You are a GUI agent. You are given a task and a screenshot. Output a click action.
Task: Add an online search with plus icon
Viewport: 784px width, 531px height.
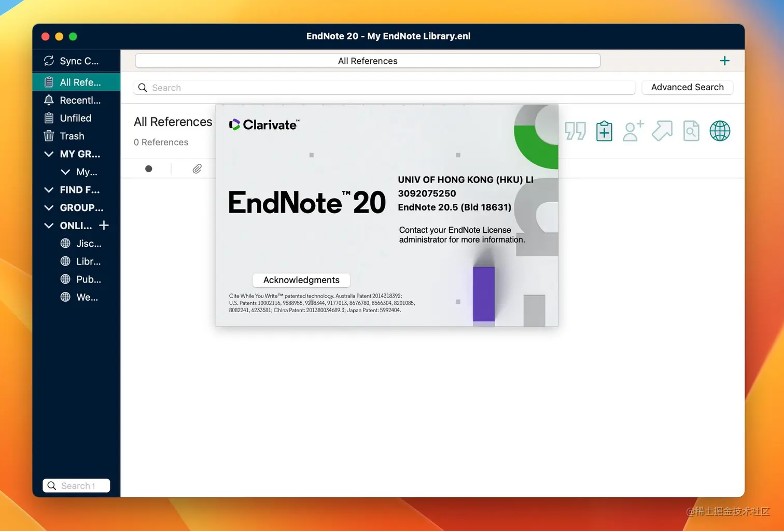(104, 225)
